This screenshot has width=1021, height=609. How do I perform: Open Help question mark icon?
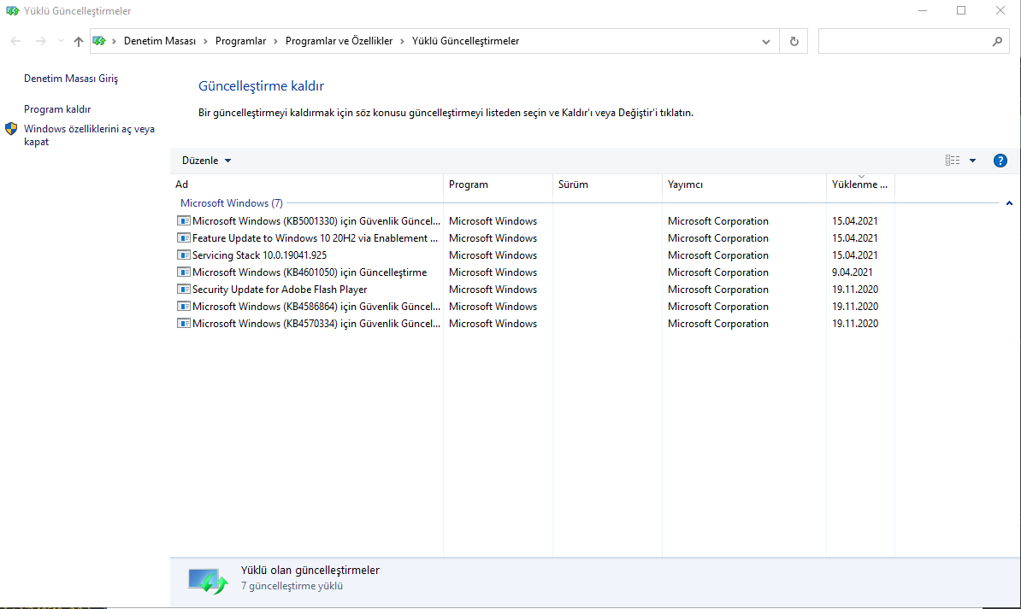1000,161
